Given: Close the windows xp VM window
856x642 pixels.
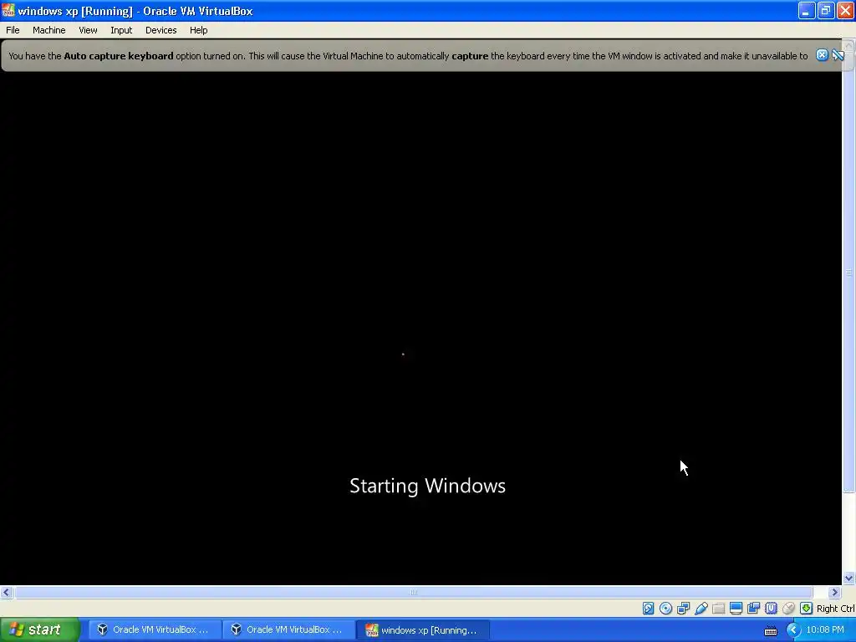Looking at the screenshot, I should [845, 10].
